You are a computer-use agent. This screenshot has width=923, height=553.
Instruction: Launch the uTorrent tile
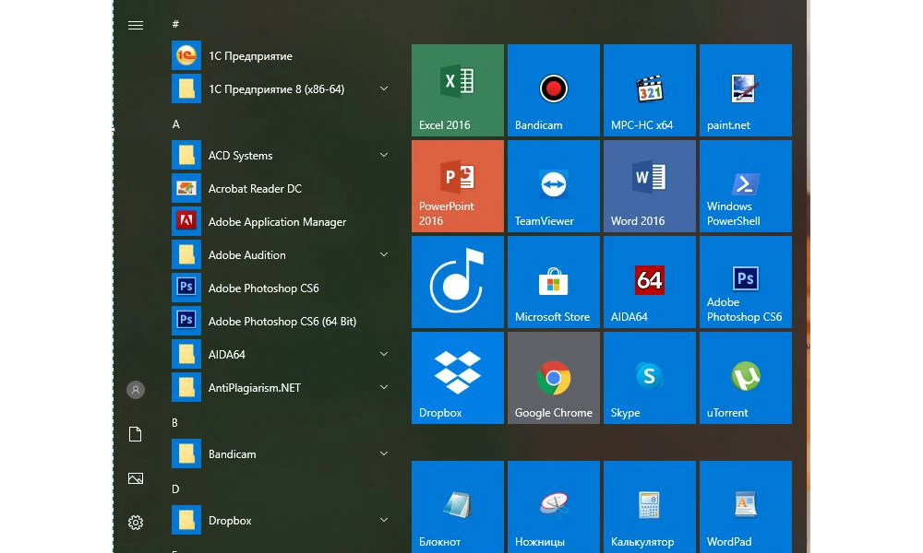[x=745, y=377]
